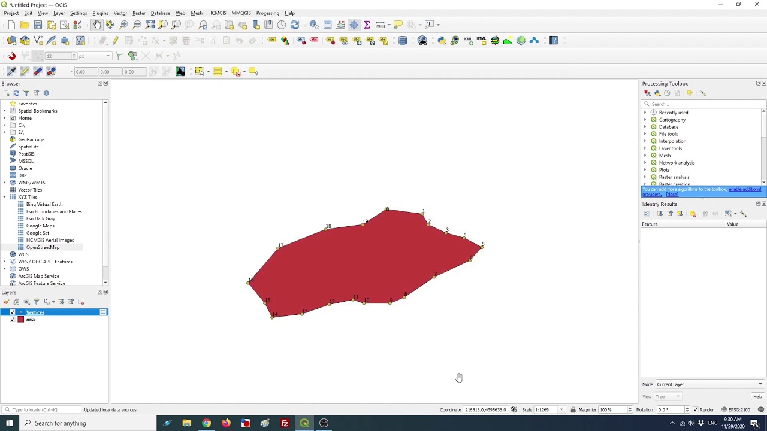Open the Raster menu
The height and width of the screenshot is (431, 767).
(x=139, y=13)
